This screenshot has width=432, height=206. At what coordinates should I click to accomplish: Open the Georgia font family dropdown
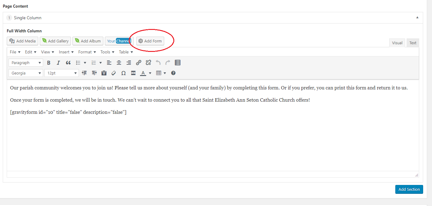(x=26, y=73)
